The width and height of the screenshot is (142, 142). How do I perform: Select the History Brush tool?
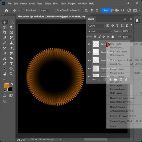coord(5,48)
